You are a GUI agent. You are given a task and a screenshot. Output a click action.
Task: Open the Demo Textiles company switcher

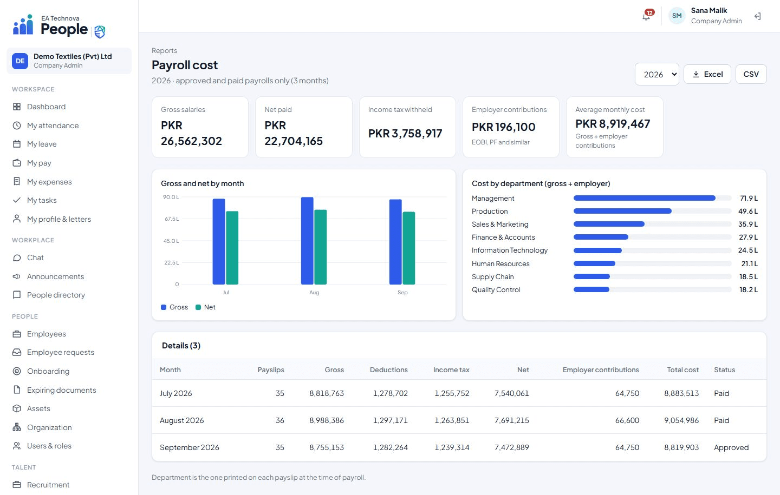pyautogui.click(x=69, y=61)
